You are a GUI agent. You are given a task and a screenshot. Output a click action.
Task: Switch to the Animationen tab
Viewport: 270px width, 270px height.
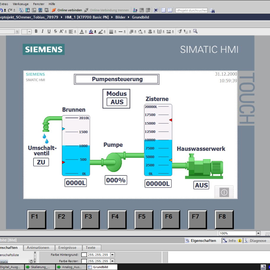[x=38, y=247]
